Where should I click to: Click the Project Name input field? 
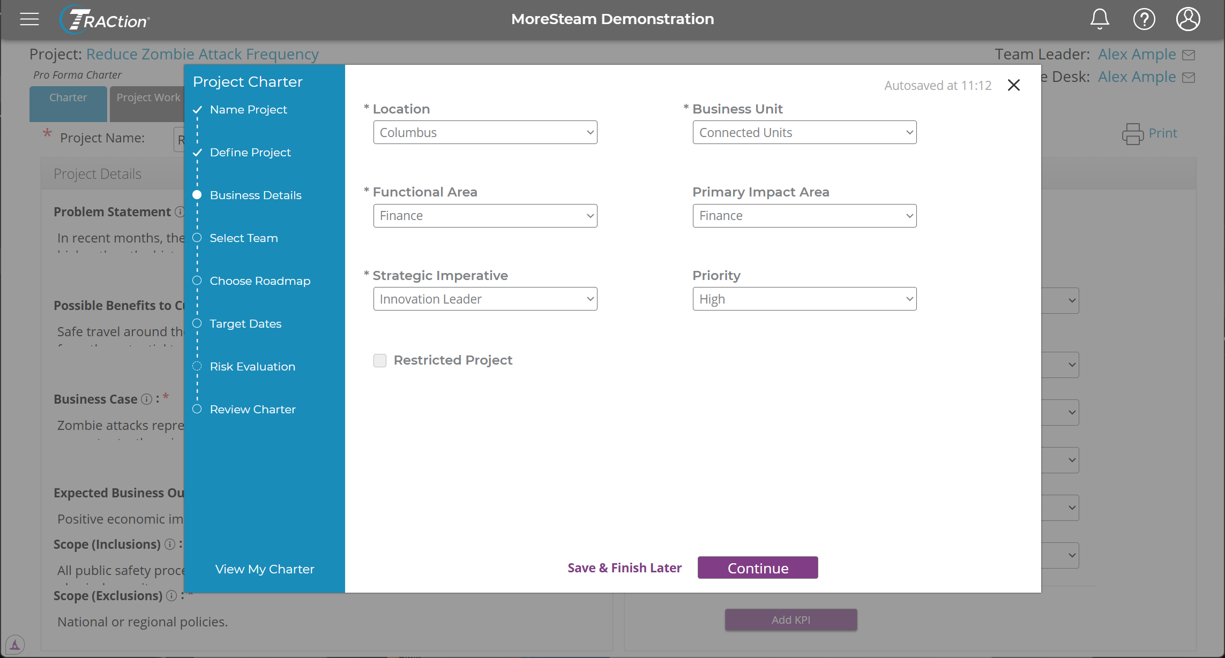tap(180, 140)
